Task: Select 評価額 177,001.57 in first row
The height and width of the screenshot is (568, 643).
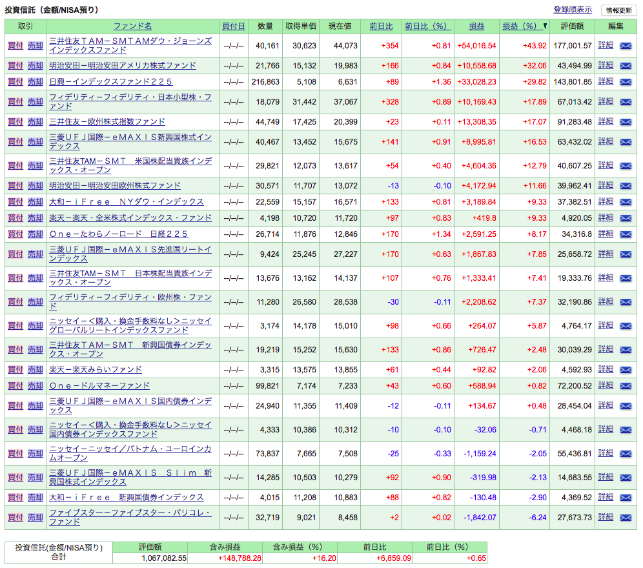Action: 573,46
